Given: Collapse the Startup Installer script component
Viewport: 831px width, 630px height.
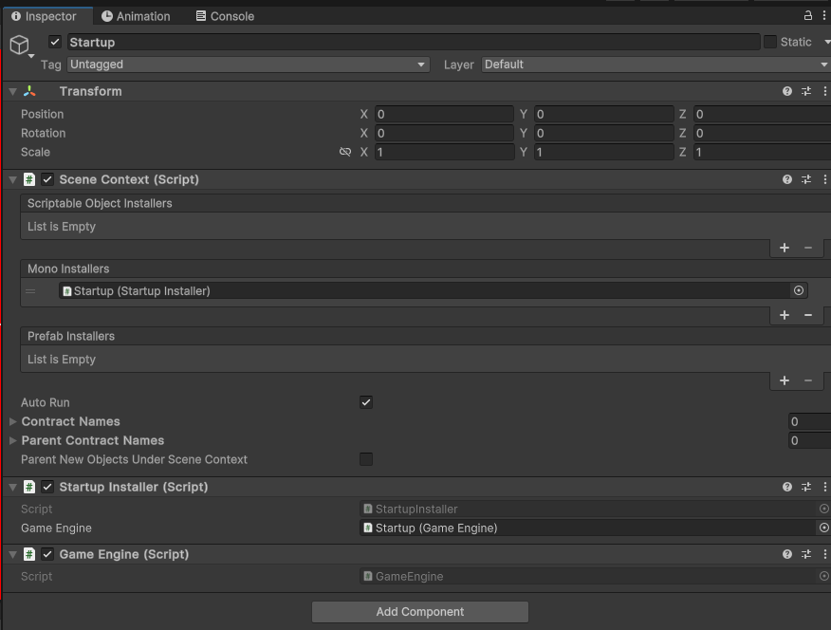Looking at the screenshot, I should pos(12,487).
